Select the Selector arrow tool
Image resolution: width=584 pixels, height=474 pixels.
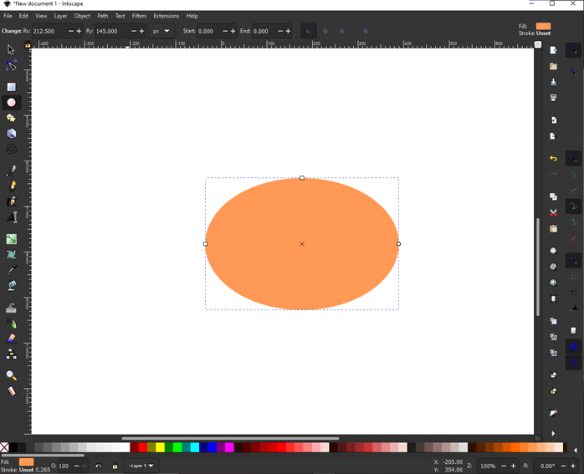tap(11, 50)
